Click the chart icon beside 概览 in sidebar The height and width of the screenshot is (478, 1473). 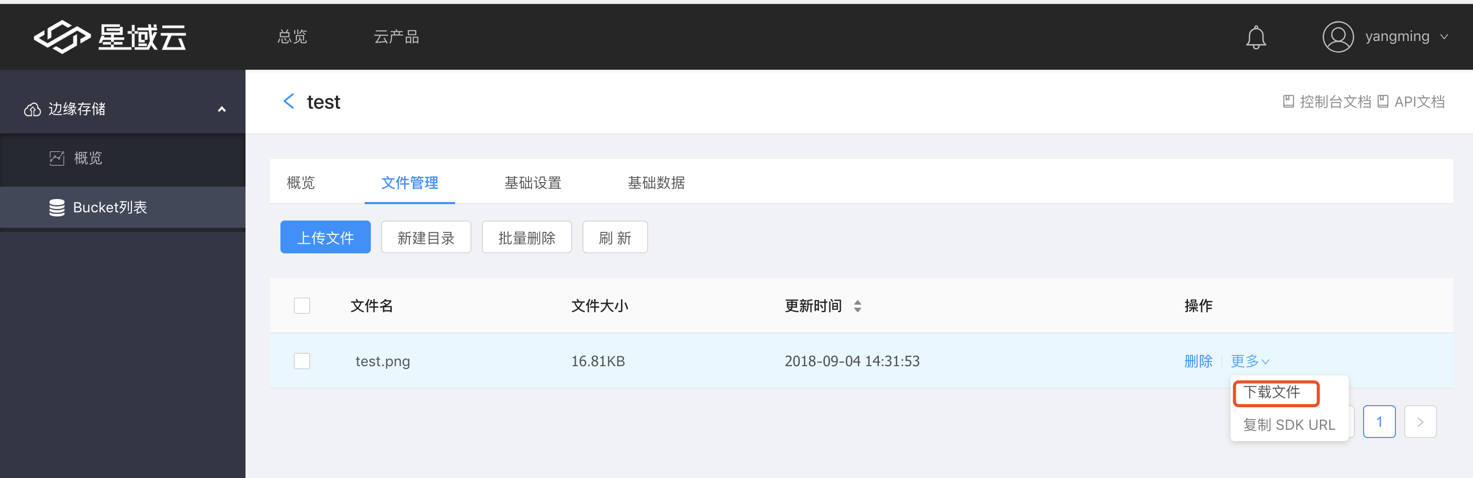click(x=57, y=157)
